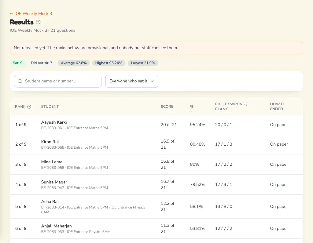313x243 pixels.
Task: Click the score '16.9 of 21'
Action: click(168, 144)
